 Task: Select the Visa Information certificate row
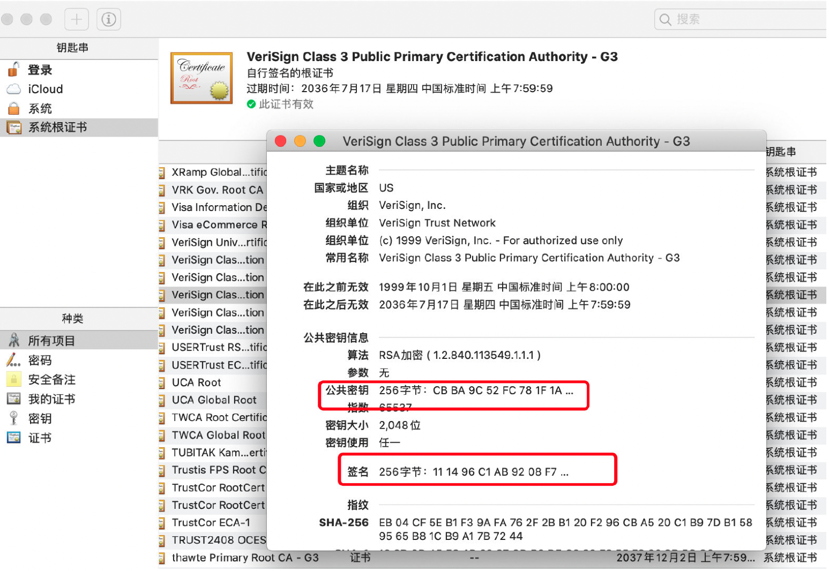[213, 207]
